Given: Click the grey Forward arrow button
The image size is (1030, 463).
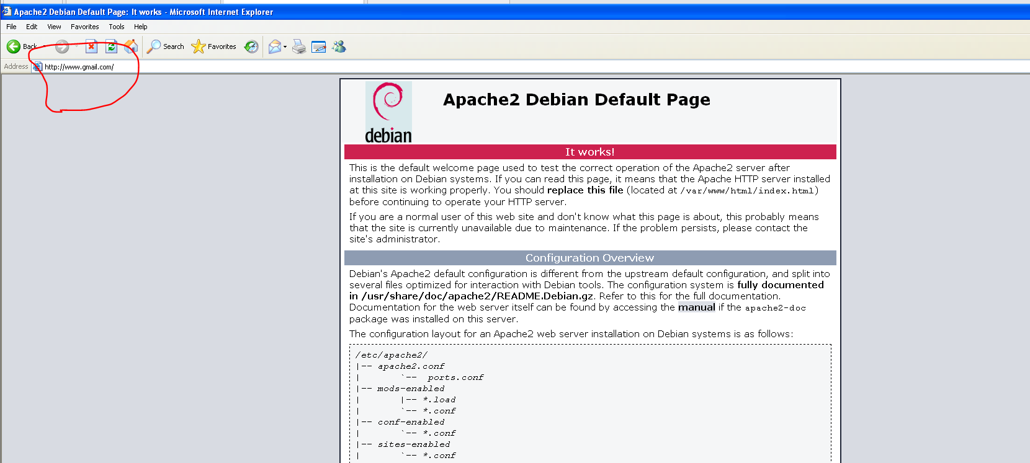Looking at the screenshot, I should click(62, 46).
